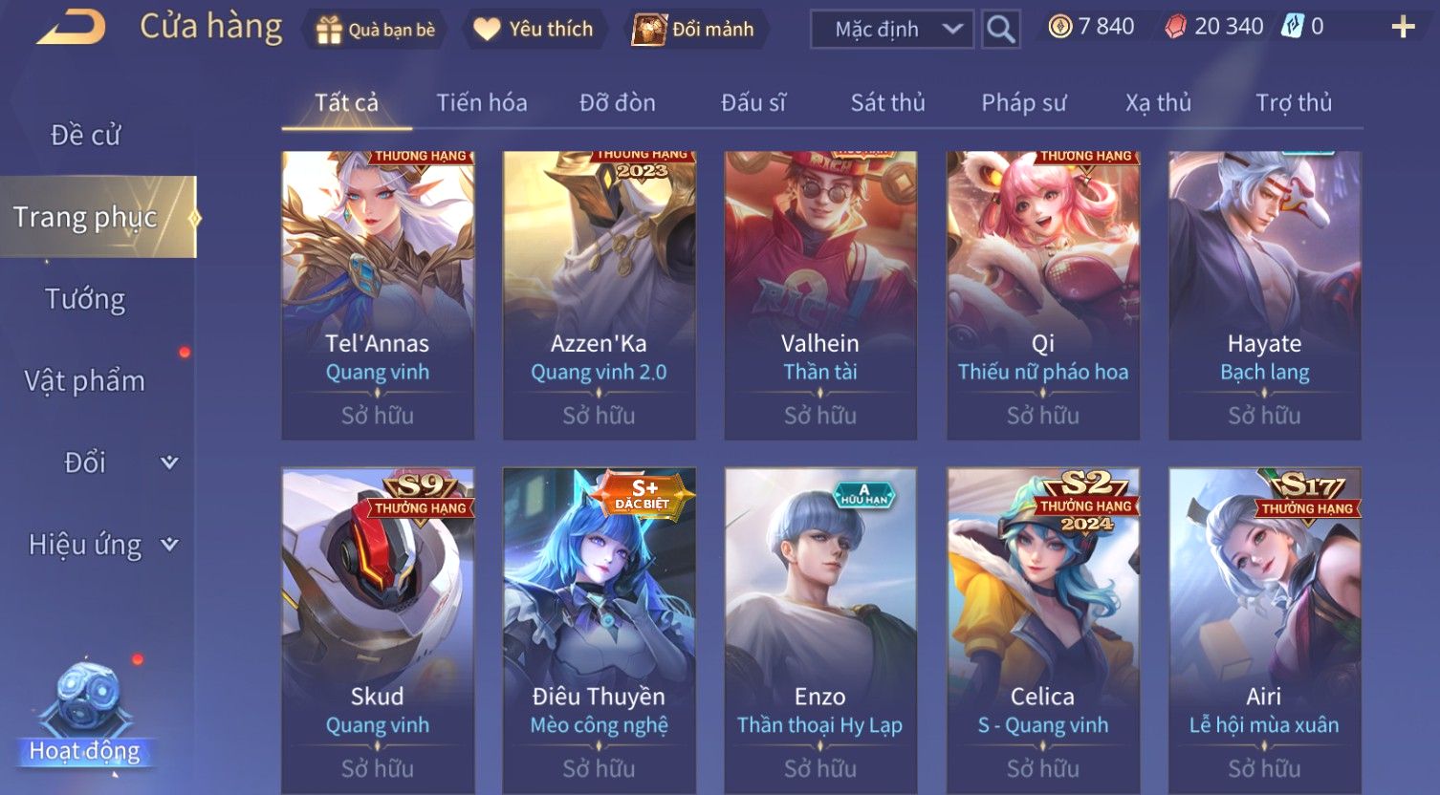Open Vật phẩm in the sidebar
This screenshot has width=1440, height=795.
pyautogui.click(x=85, y=381)
